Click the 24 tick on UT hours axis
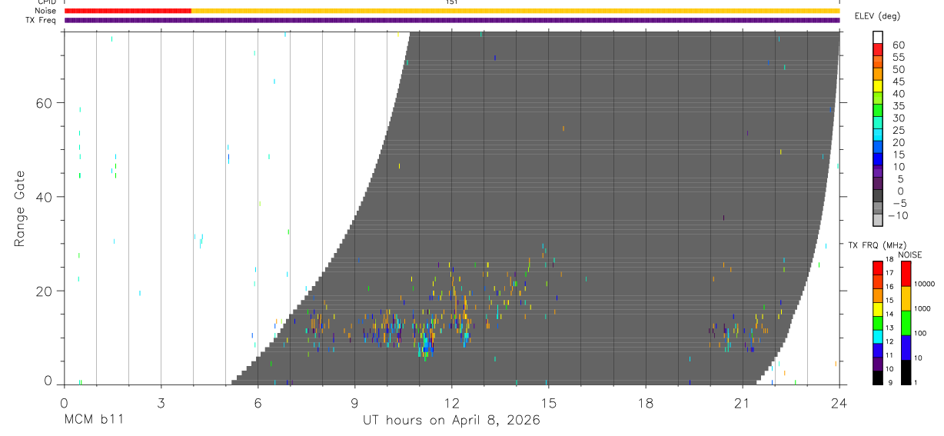The width and height of the screenshot is (944, 436). tap(839, 403)
